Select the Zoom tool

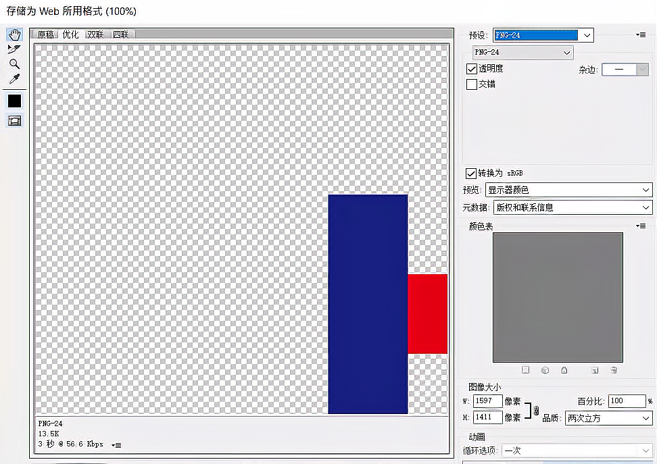[x=14, y=63]
